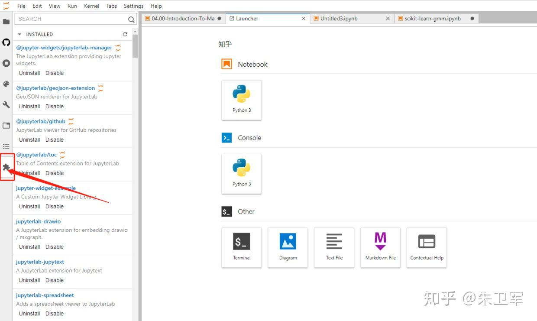Open the Run menu

click(72, 6)
